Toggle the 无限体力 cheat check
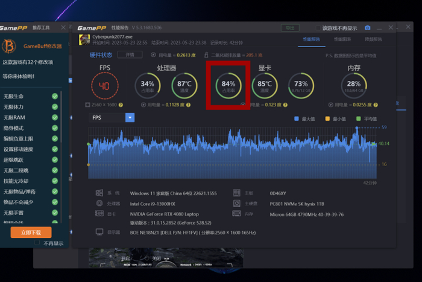The width and height of the screenshot is (422, 282). tap(55, 107)
